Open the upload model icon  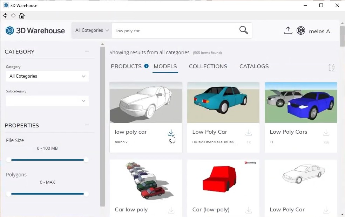(288, 30)
